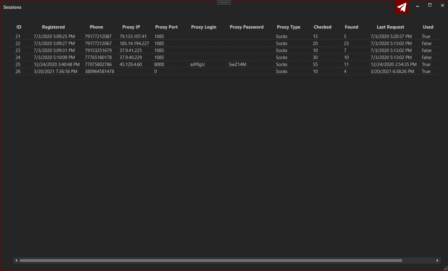448x271 pixels.
Task: Click phone number 79177212087
Action: point(98,37)
